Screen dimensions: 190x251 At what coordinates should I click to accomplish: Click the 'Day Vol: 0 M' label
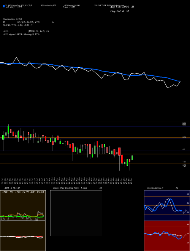(119, 11)
